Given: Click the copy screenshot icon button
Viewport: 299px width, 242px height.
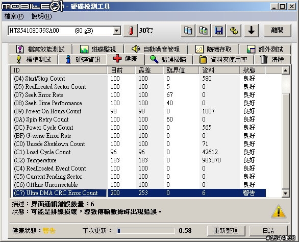Looking at the screenshot, I should pyautogui.click(x=203, y=31).
